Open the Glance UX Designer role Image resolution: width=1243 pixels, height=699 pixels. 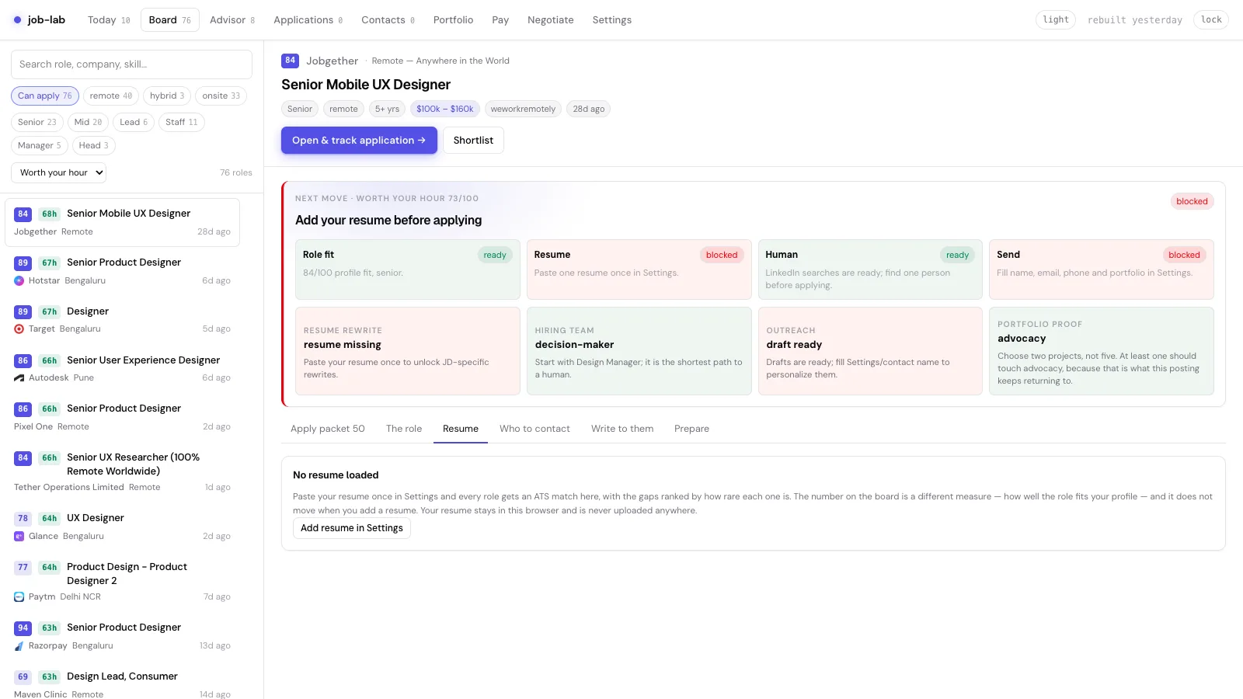point(123,527)
